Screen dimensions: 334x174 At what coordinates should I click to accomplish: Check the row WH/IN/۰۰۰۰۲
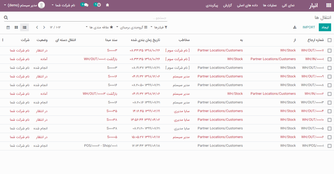pos(330,94)
